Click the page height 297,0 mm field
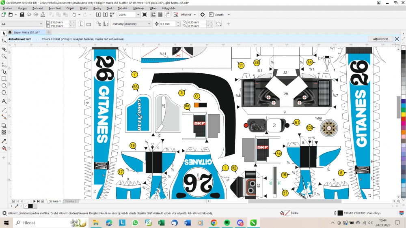This screenshot has width=406, height=228. tap(59, 26)
